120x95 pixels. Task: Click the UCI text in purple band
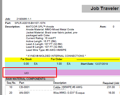click(x=26, y=73)
